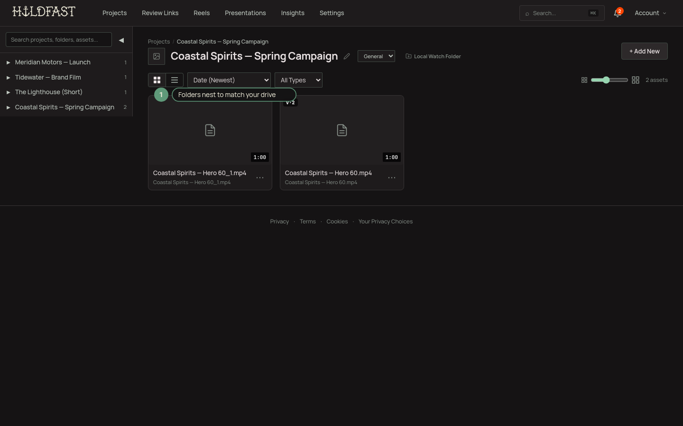Open Settings in top navigation
683x426 pixels.
332,13
